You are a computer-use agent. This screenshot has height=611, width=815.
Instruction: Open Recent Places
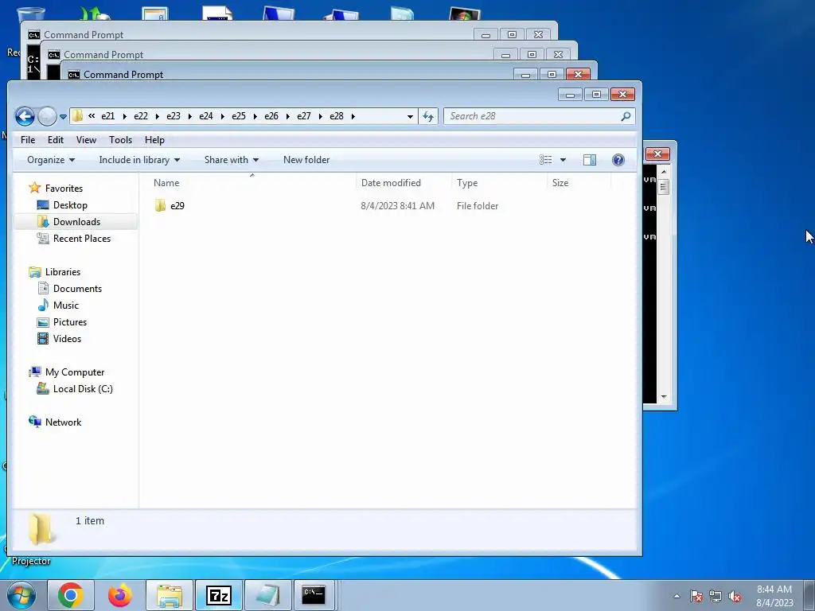[82, 239]
